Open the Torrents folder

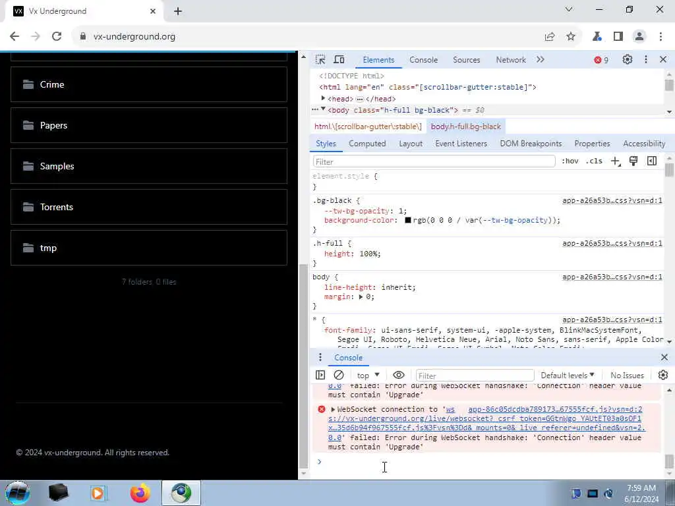click(x=149, y=207)
